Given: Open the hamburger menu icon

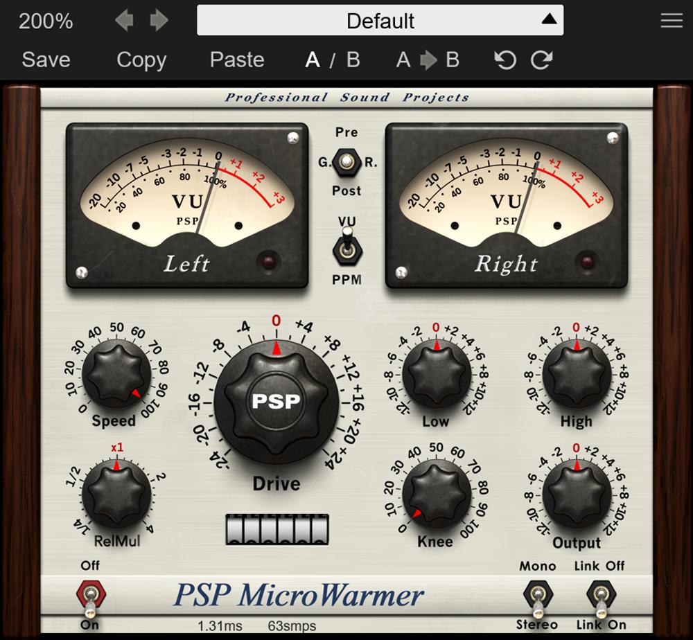Looking at the screenshot, I should click(672, 21).
